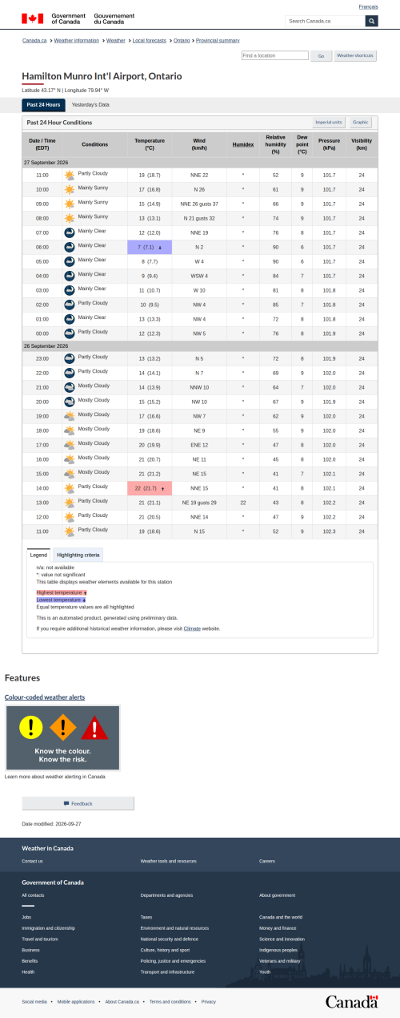The height and width of the screenshot is (1018, 400).
Task: Click the Feedback button
Action: click(78, 803)
